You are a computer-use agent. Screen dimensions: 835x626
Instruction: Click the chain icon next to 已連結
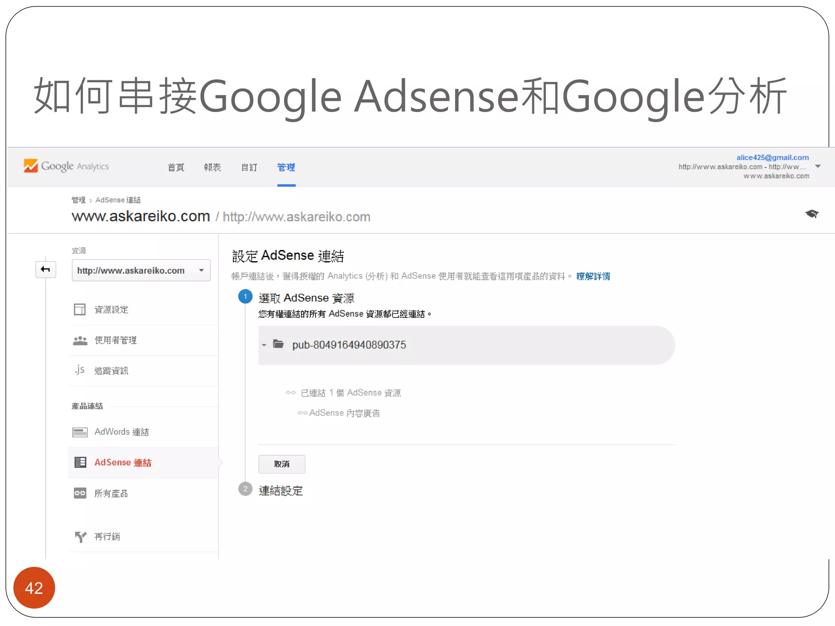(291, 392)
